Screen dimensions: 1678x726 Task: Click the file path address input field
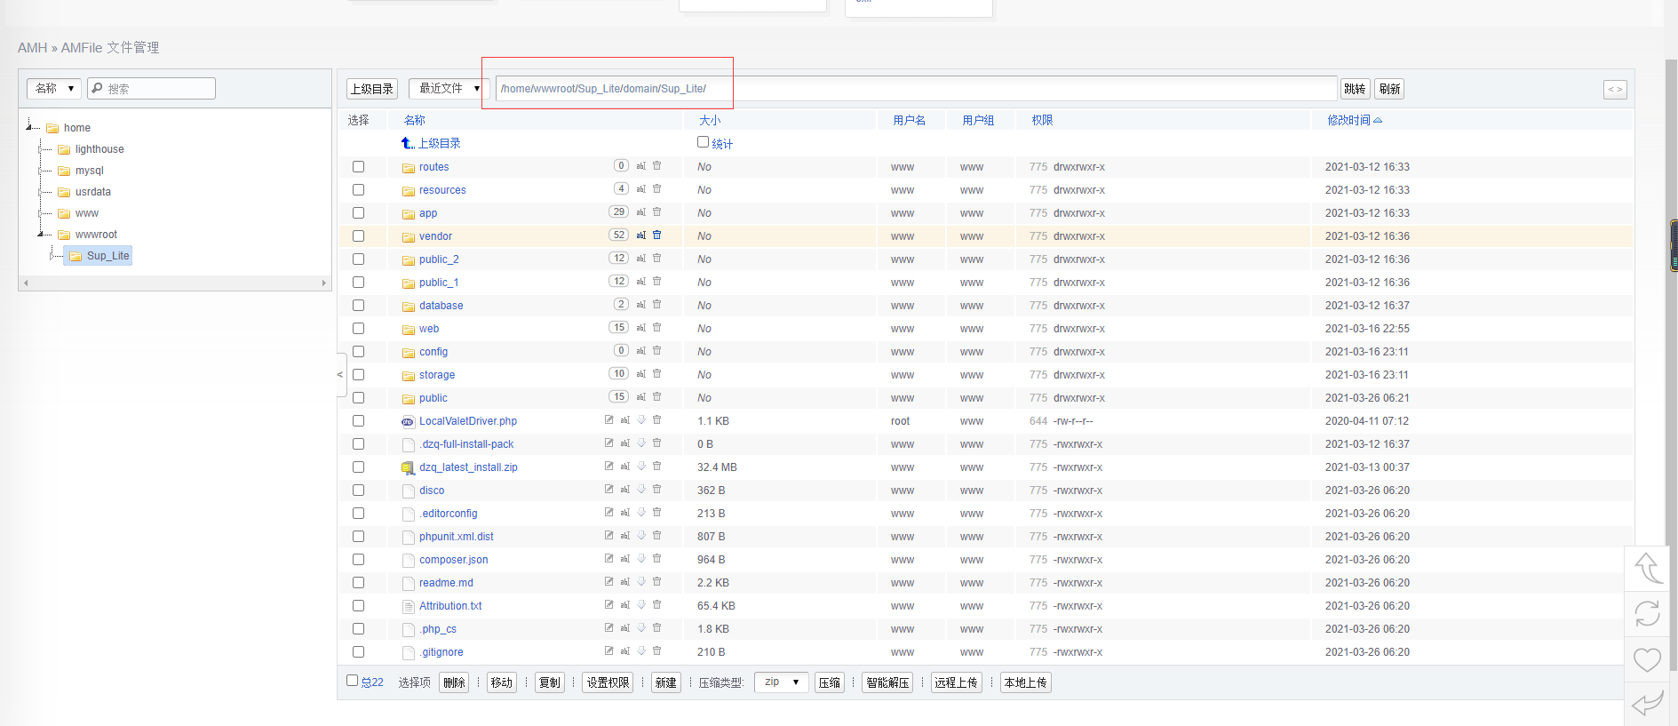(x=915, y=89)
